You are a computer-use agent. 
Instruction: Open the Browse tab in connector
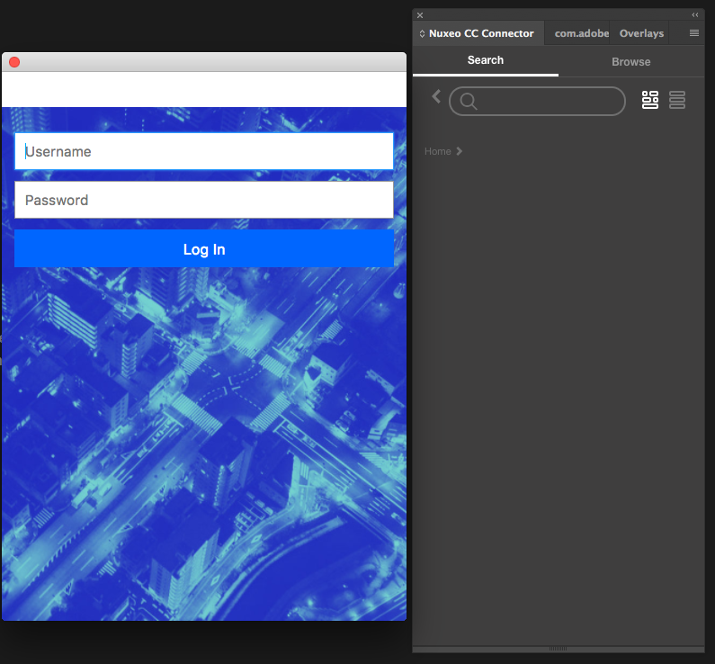click(631, 61)
